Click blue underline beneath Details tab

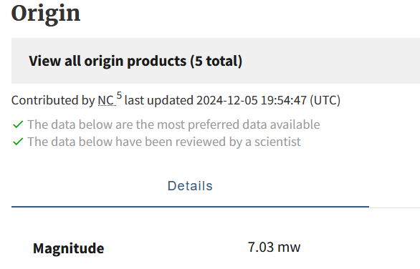[190, 207]
